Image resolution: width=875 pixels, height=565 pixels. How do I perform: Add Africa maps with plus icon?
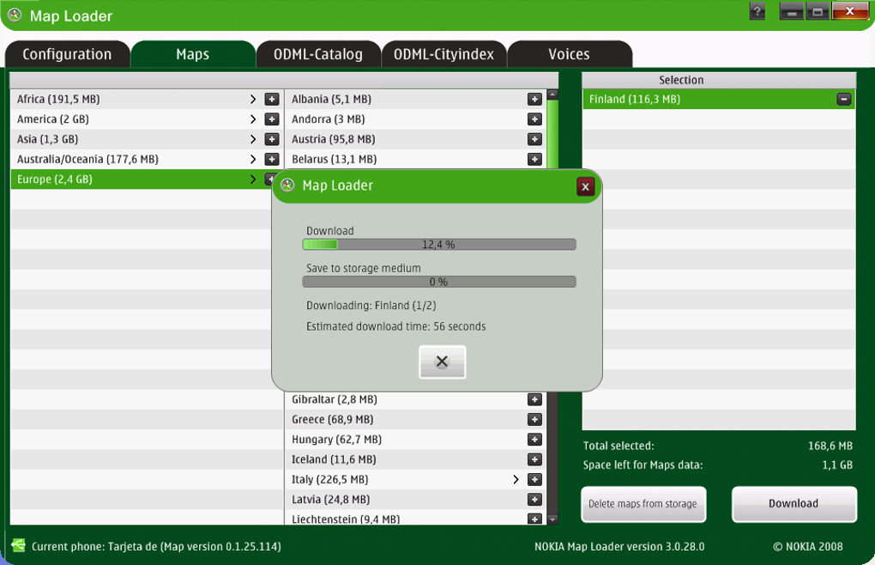point(272,100)
